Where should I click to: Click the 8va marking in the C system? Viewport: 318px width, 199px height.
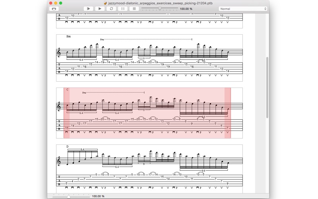pyautogui.click(x=84, y=93)
